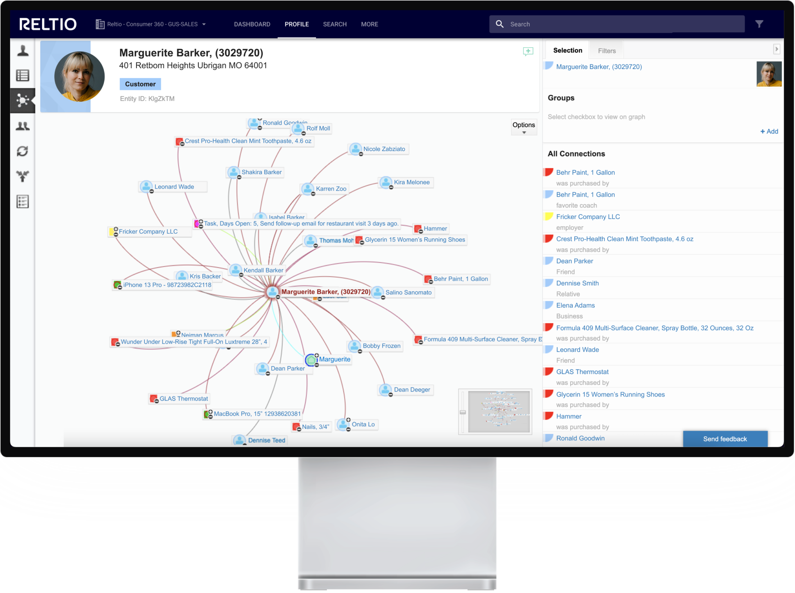This screenshot has width=795, height=593.
Task: Select the relationship graph sidebar icon
Action: tap(23, 101)
